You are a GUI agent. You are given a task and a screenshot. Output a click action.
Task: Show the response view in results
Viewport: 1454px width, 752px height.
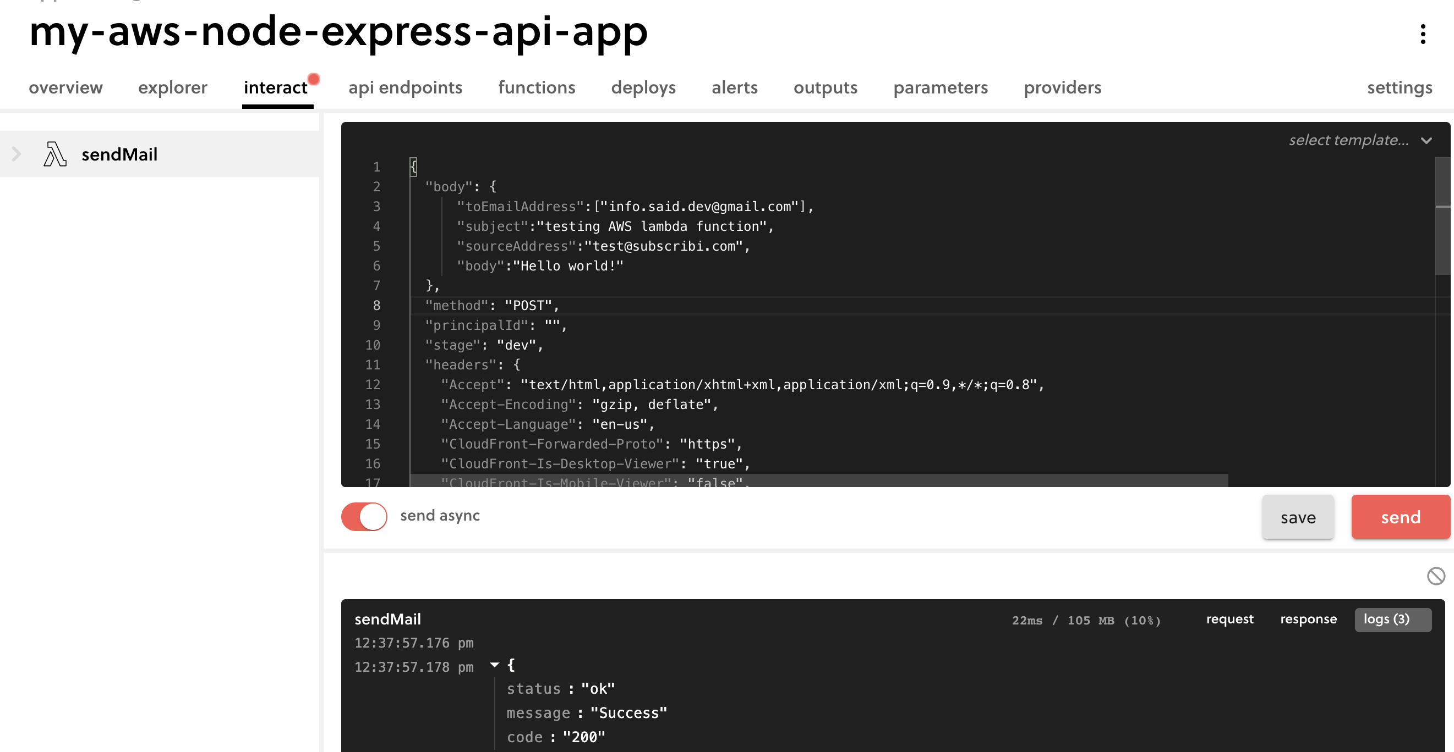pyautogui.click(x=1308, y=619)
